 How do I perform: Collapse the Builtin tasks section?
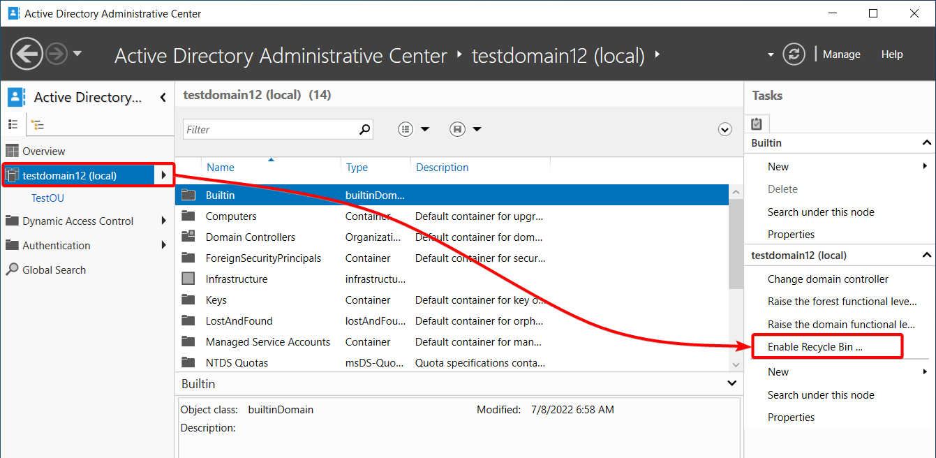(x=927, y=143)
